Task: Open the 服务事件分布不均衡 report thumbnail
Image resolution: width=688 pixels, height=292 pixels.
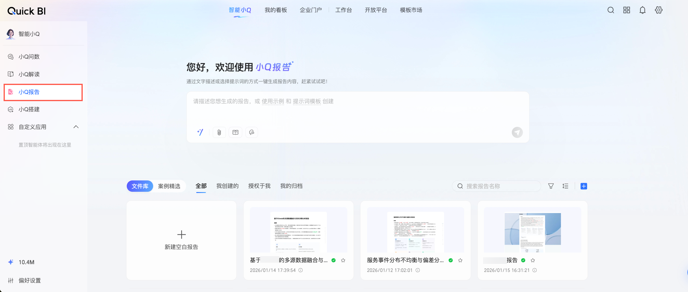Action: coord(416,230)
